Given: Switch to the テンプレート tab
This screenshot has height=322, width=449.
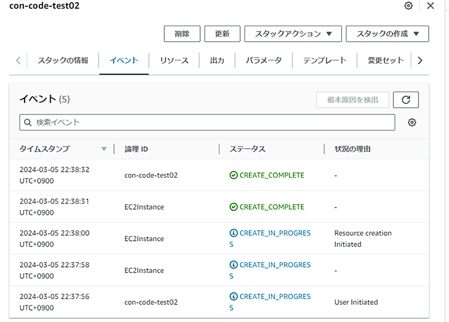Looking at the screenshot, I should click(x=325, y=60).
